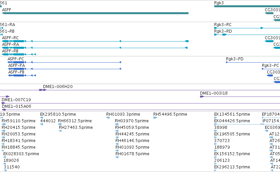Screen dimensions: 280x172
Task: Open the DME1-007C19 feature label
Action: click(x=16, y=100)
